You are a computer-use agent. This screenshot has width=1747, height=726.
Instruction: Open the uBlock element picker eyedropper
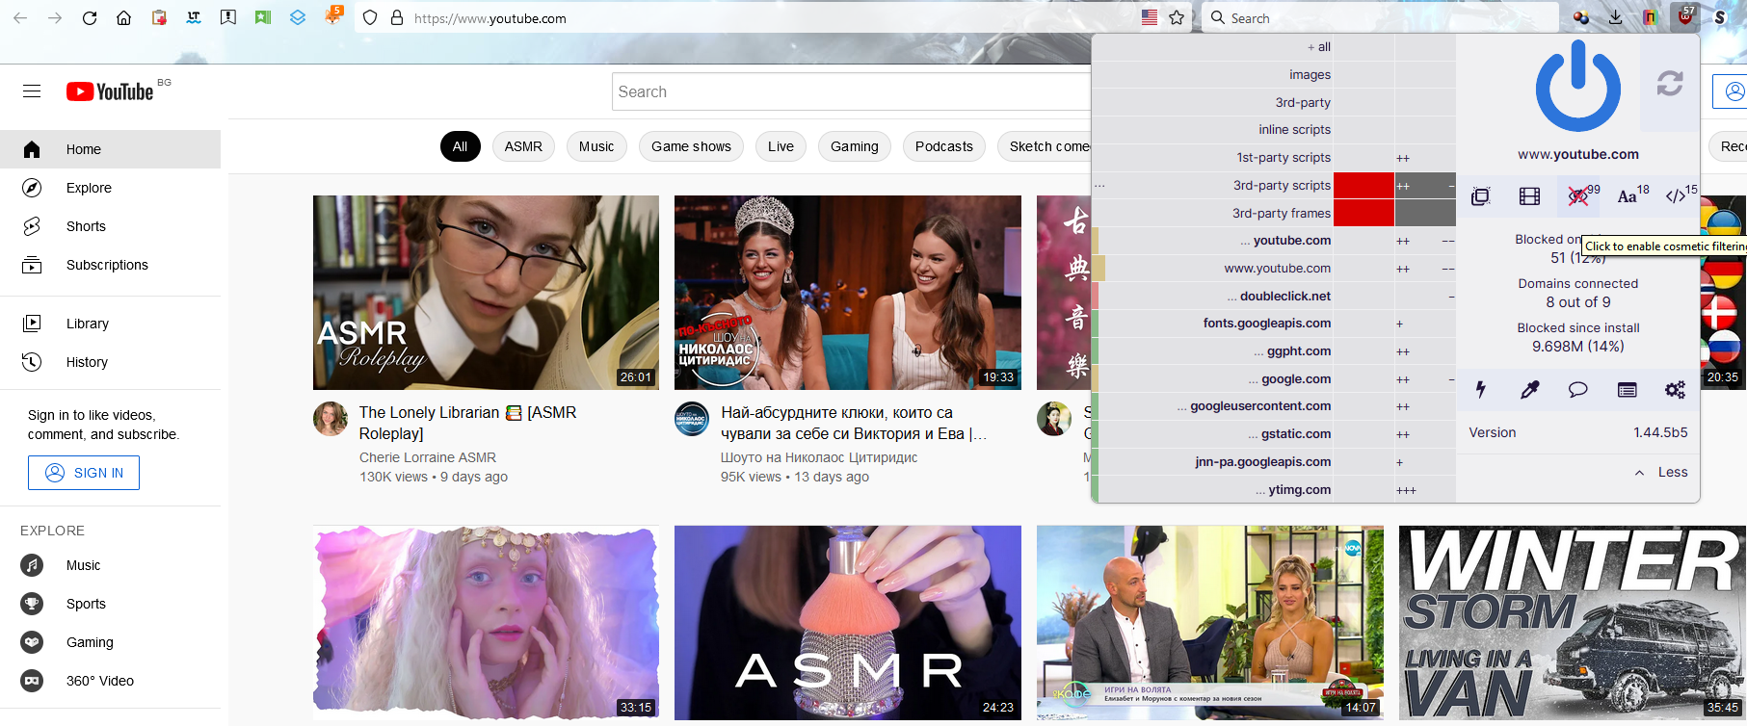click(x=1529, y=389)
